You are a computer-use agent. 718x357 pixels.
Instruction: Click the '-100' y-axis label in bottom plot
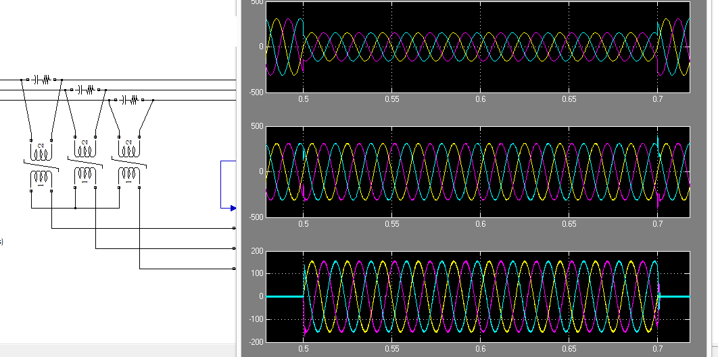(256, 319)
